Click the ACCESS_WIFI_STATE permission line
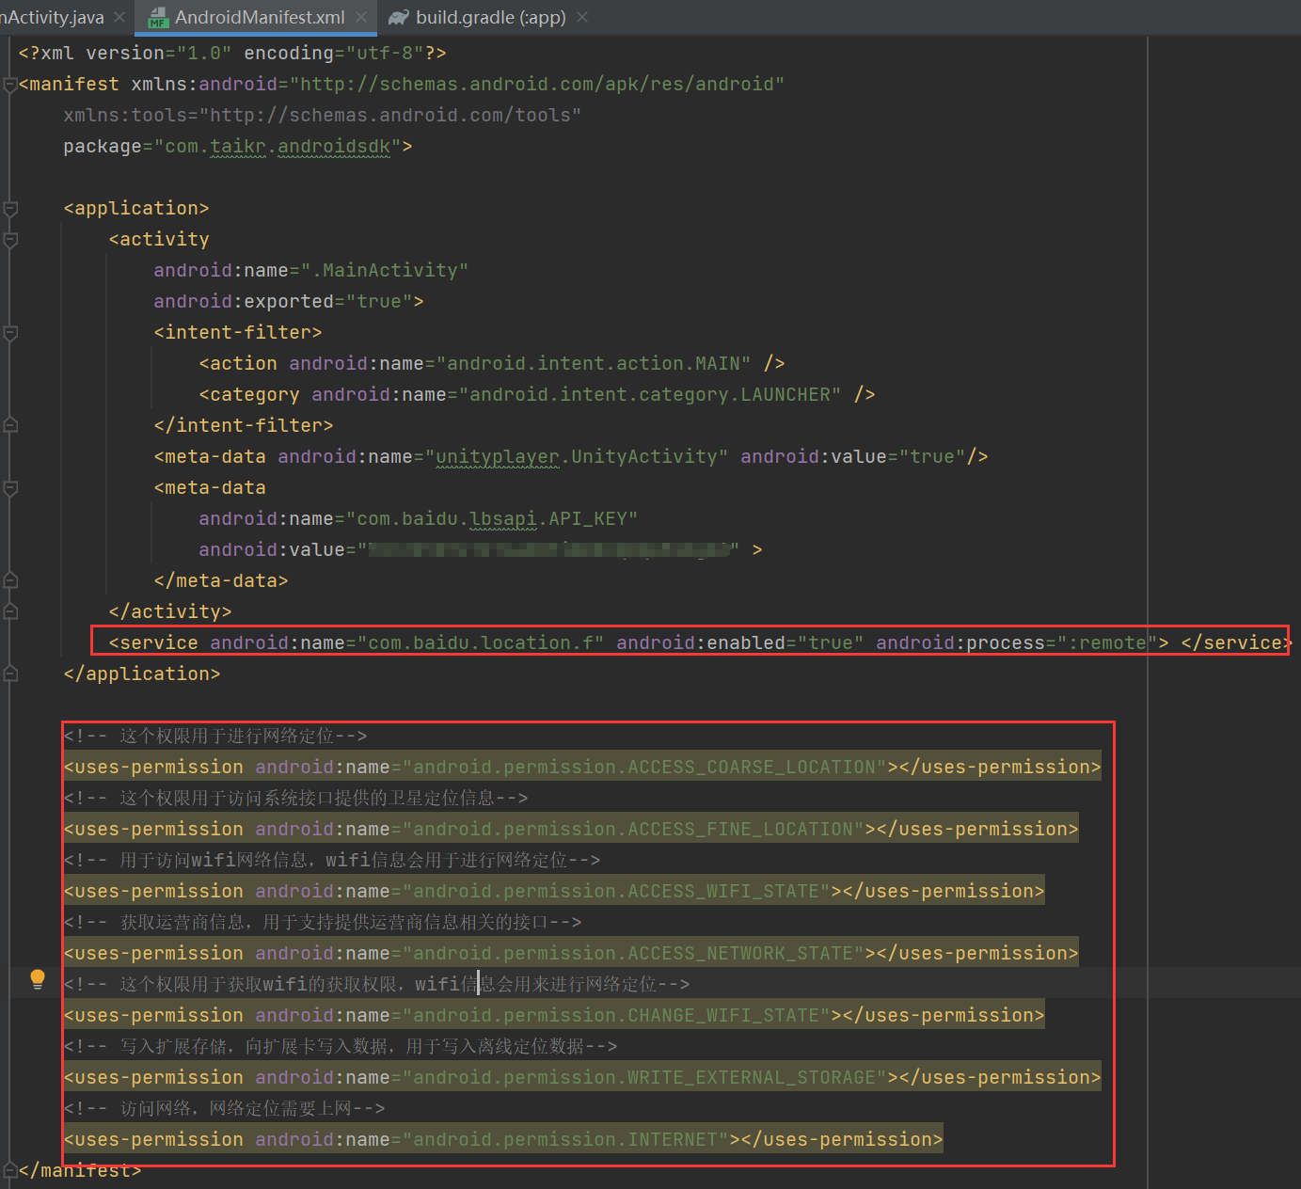The image size is (1301, 1189). click(x=554, y=891)
